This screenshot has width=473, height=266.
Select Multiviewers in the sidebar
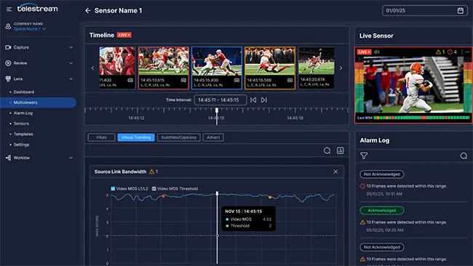click(38, 102)
